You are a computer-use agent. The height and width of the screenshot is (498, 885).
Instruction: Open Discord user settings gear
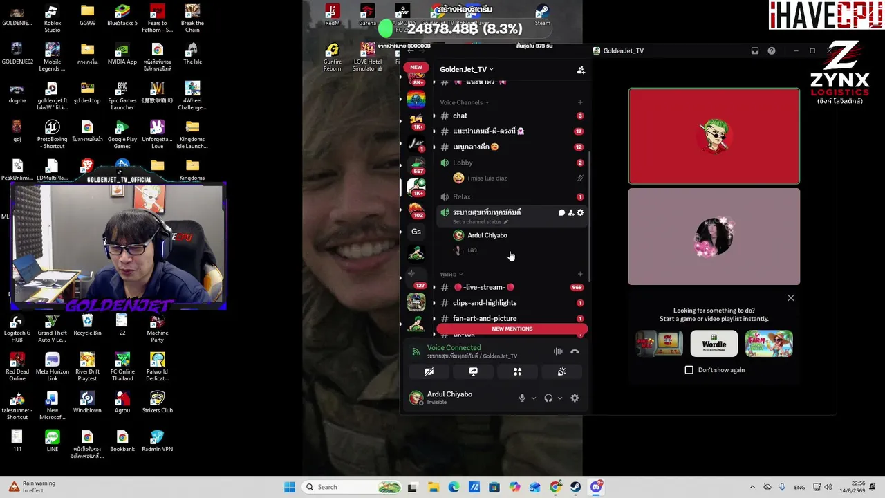pyautogui.click(x=575, y=398)
